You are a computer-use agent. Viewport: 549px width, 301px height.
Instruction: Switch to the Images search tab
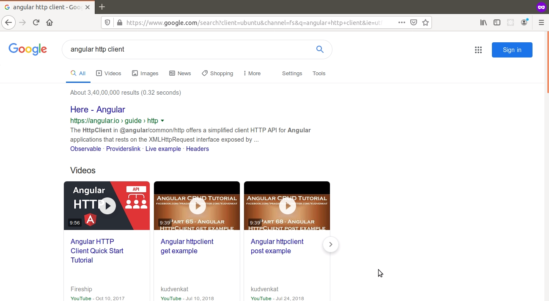pos(145,73)
